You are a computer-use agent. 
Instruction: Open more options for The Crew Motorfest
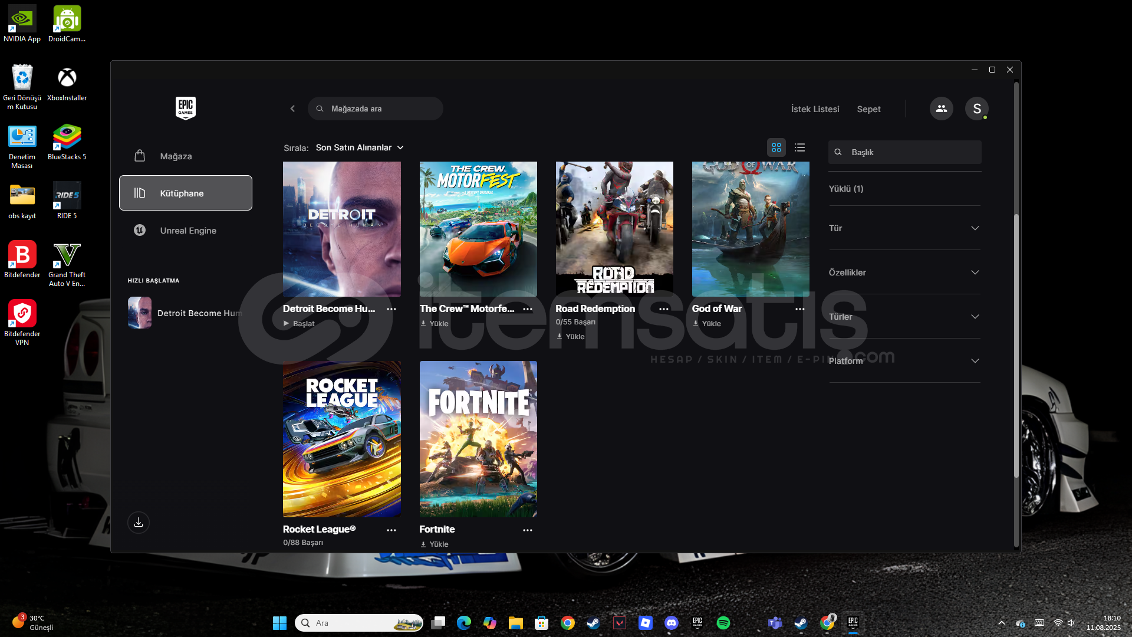point(528,309)
